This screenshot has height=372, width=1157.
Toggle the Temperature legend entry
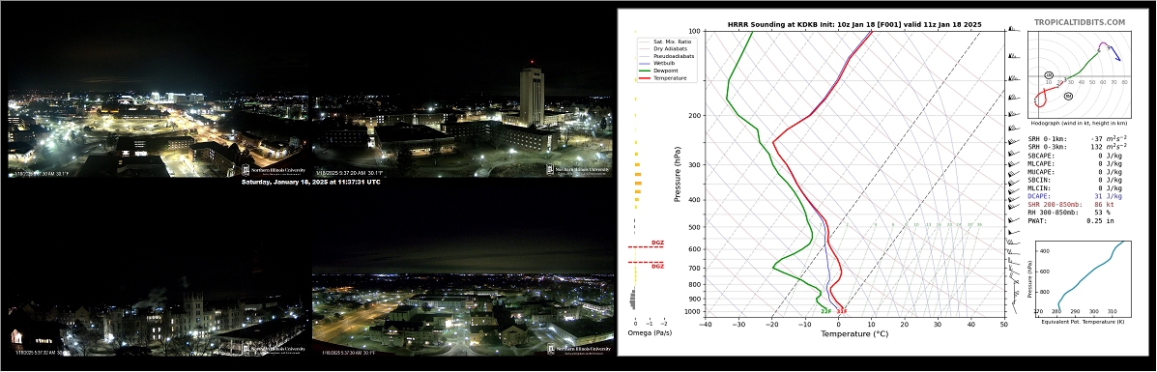point(663,77)
